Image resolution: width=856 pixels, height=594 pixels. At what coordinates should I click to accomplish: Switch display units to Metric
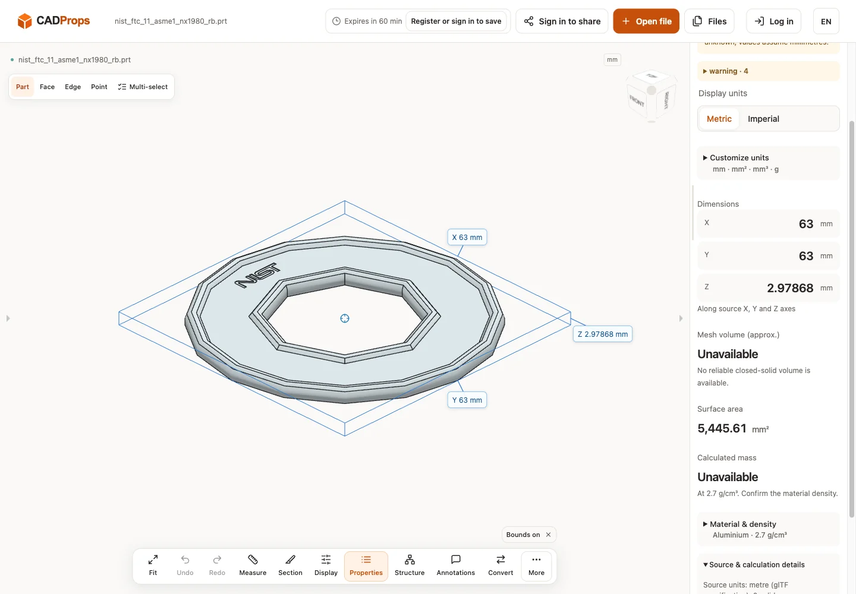pos(719,119)
